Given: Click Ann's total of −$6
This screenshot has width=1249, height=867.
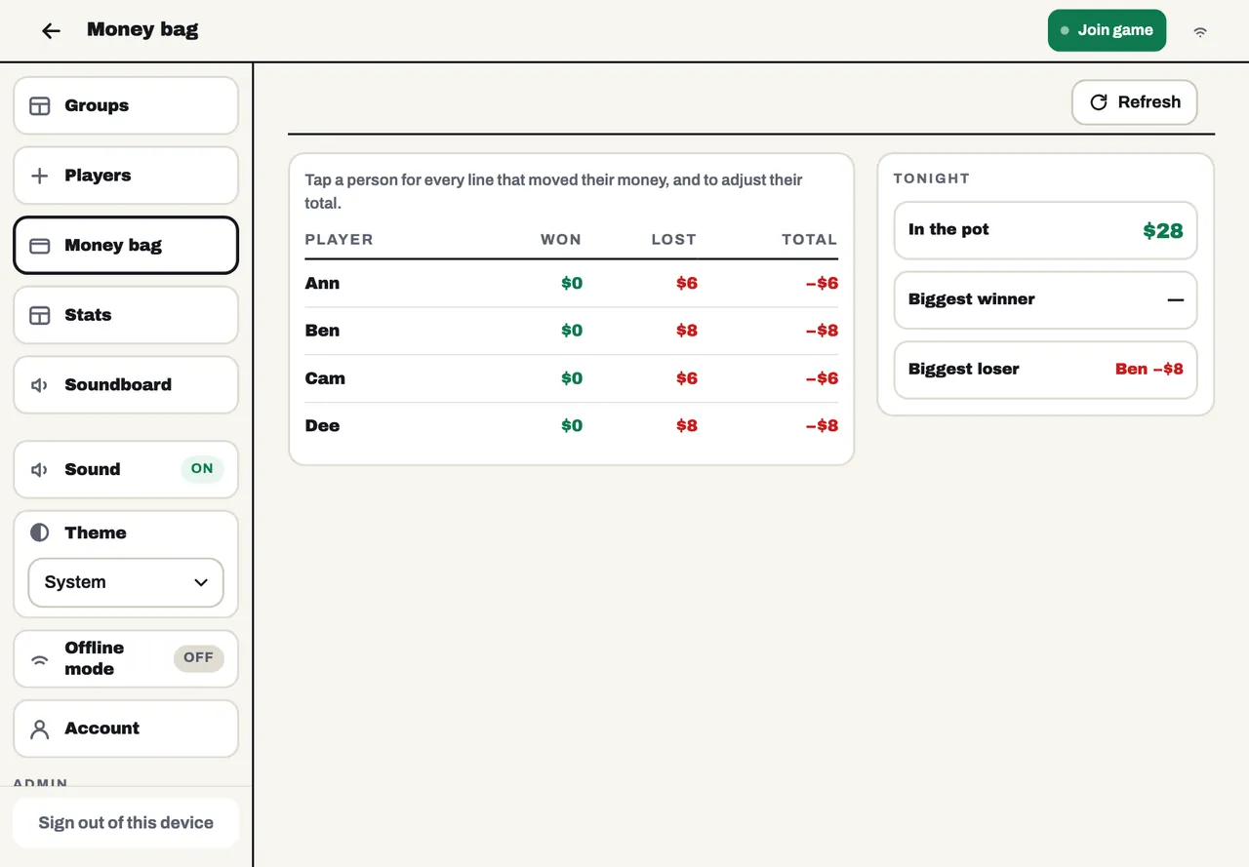Looking at the screenshot, I should pos(822,284).
